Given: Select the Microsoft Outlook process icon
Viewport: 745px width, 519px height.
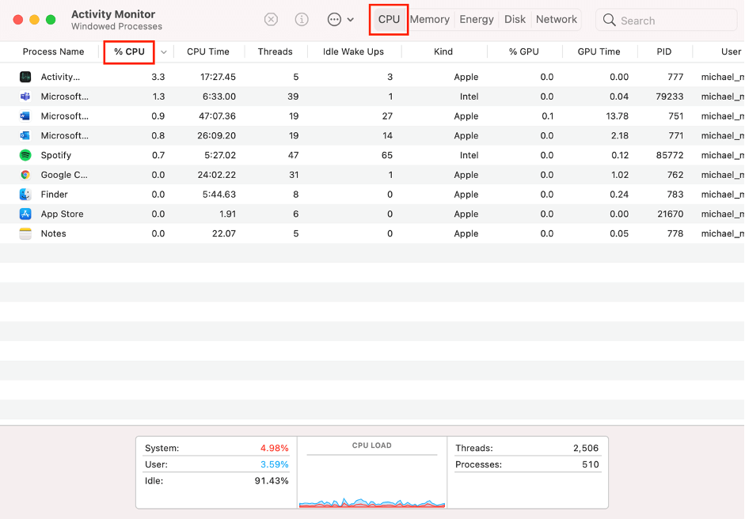Looking at the screenshot, I should point(25,136).
